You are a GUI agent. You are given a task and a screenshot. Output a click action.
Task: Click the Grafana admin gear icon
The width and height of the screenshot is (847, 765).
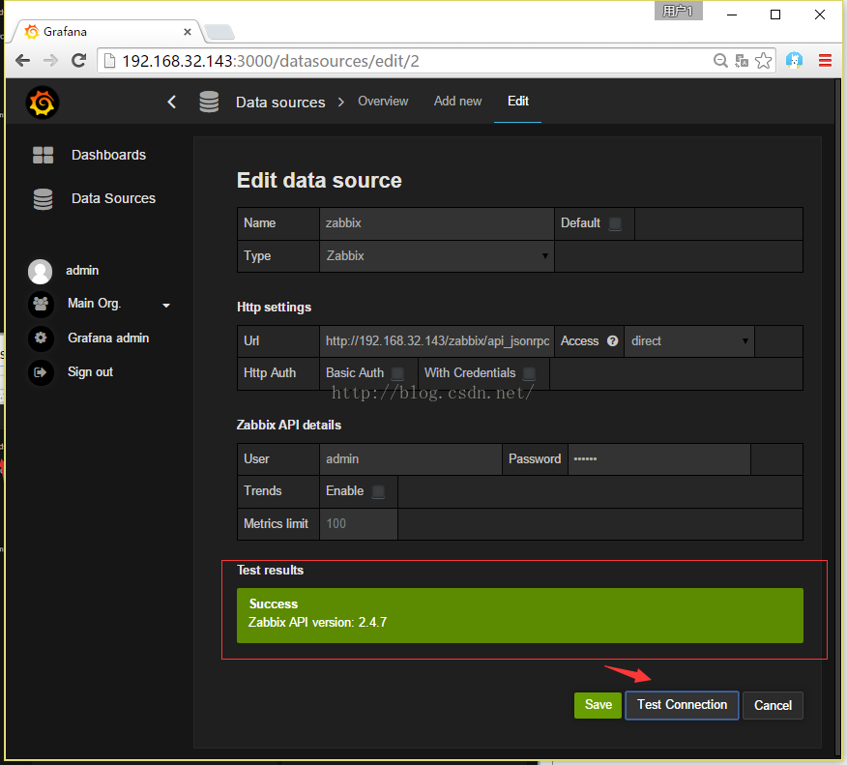41,338
